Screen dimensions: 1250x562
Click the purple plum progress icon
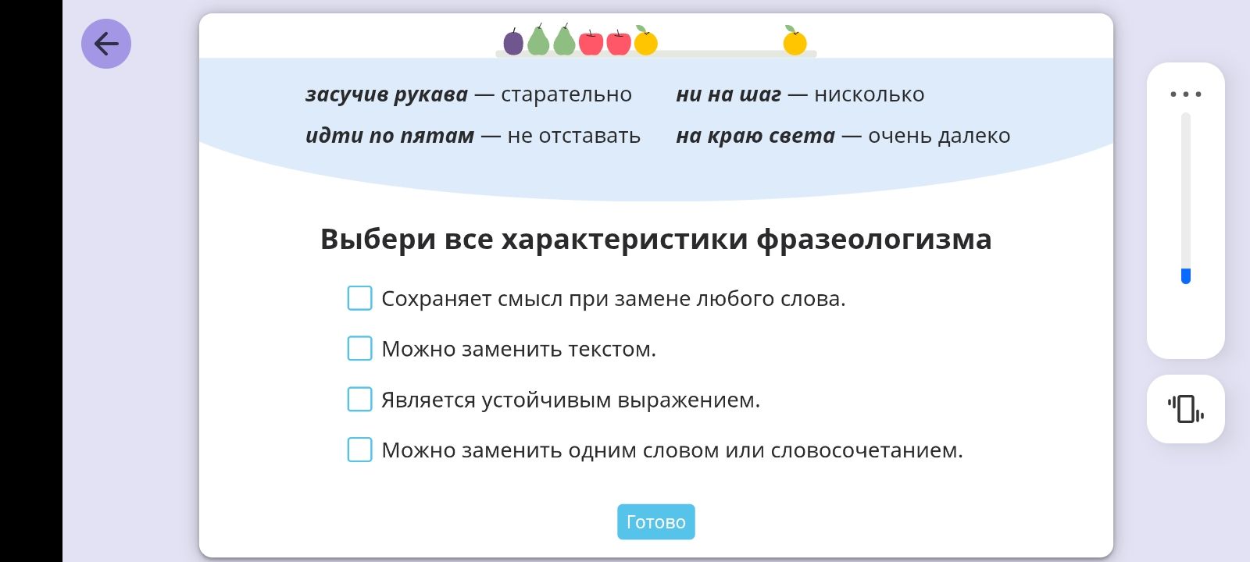pos(513,42)
